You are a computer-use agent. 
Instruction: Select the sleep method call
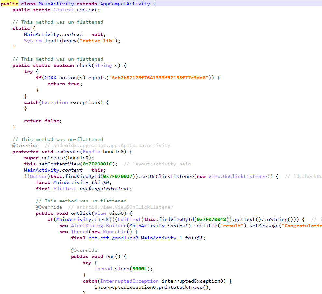(x=122, y=269)
